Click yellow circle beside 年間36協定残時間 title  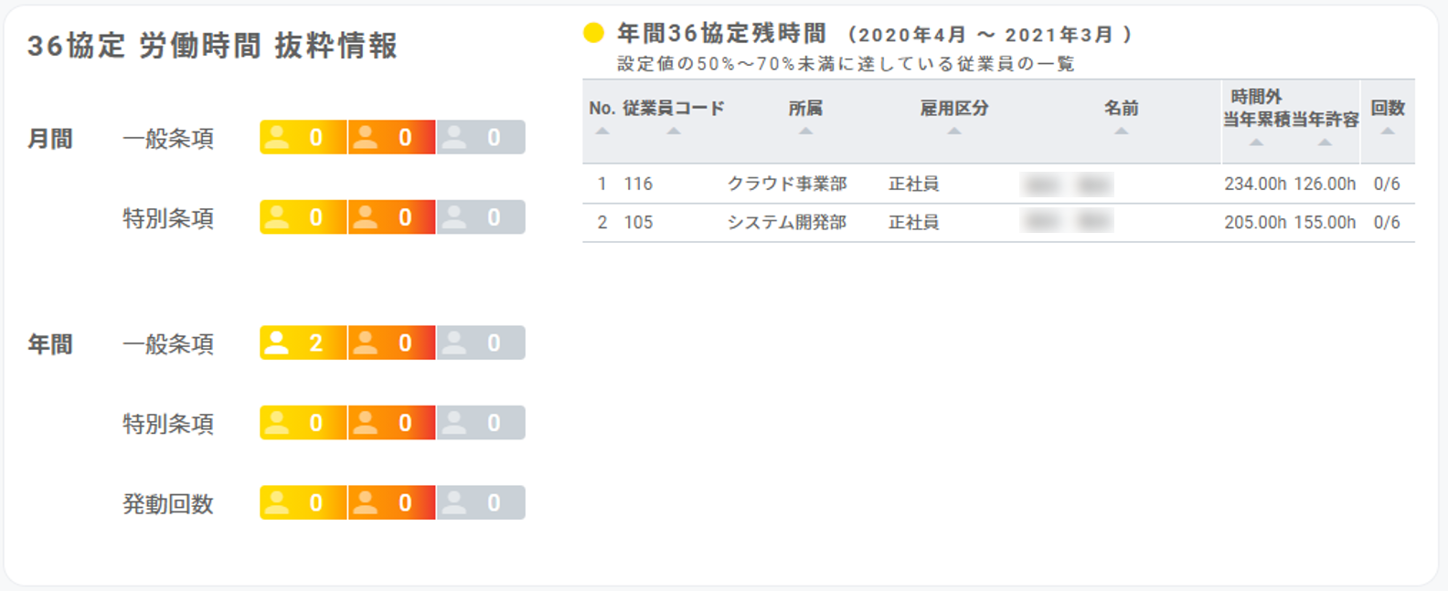pos(593,34)
